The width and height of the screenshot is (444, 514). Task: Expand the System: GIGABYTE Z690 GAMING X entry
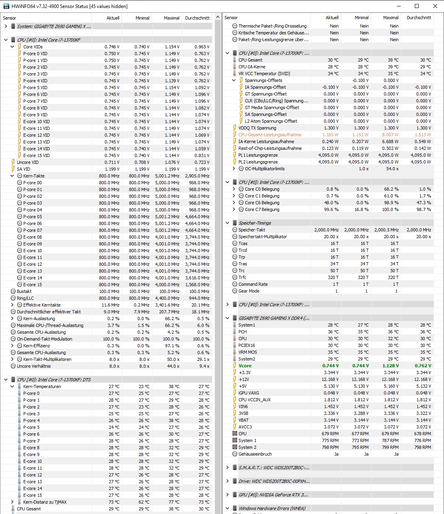coord(6,26)
